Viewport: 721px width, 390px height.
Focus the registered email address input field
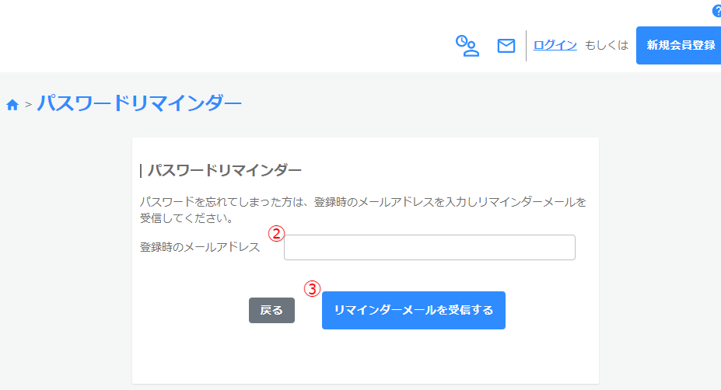(x=429, y=248)
